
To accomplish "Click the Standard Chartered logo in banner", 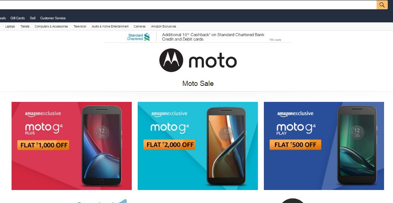I will point(138,37).
